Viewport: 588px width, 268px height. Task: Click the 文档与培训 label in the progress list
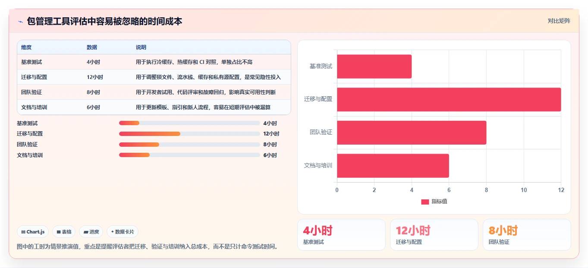pyautogui.click(x=30, y=155)
